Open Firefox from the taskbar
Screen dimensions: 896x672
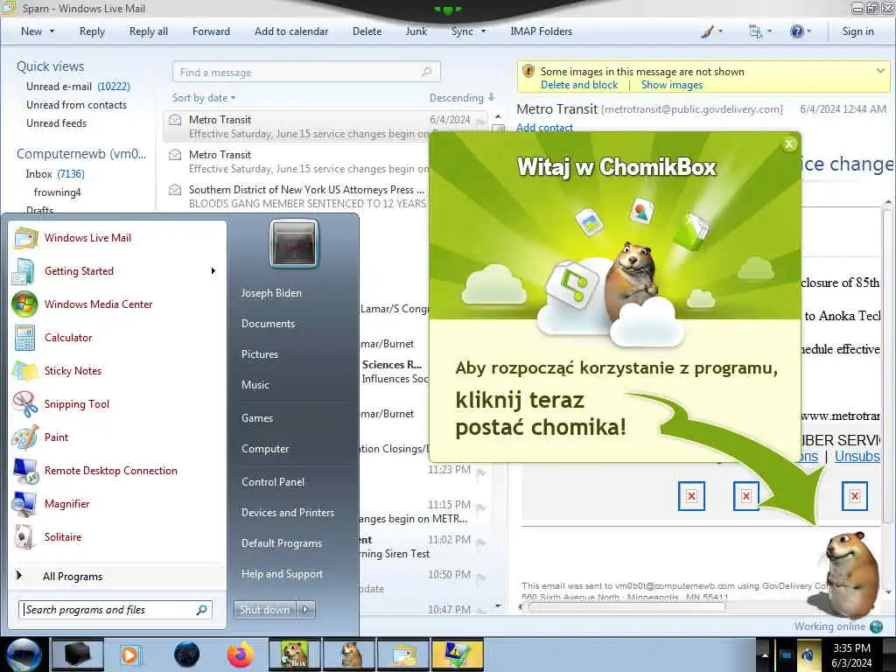click(241, 654)
